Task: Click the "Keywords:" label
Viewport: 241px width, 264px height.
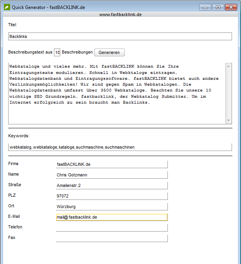Action: [x=19, y=136]
